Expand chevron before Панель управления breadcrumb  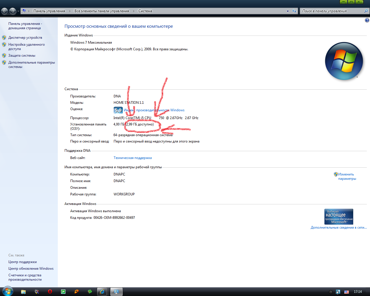[29, 11]
